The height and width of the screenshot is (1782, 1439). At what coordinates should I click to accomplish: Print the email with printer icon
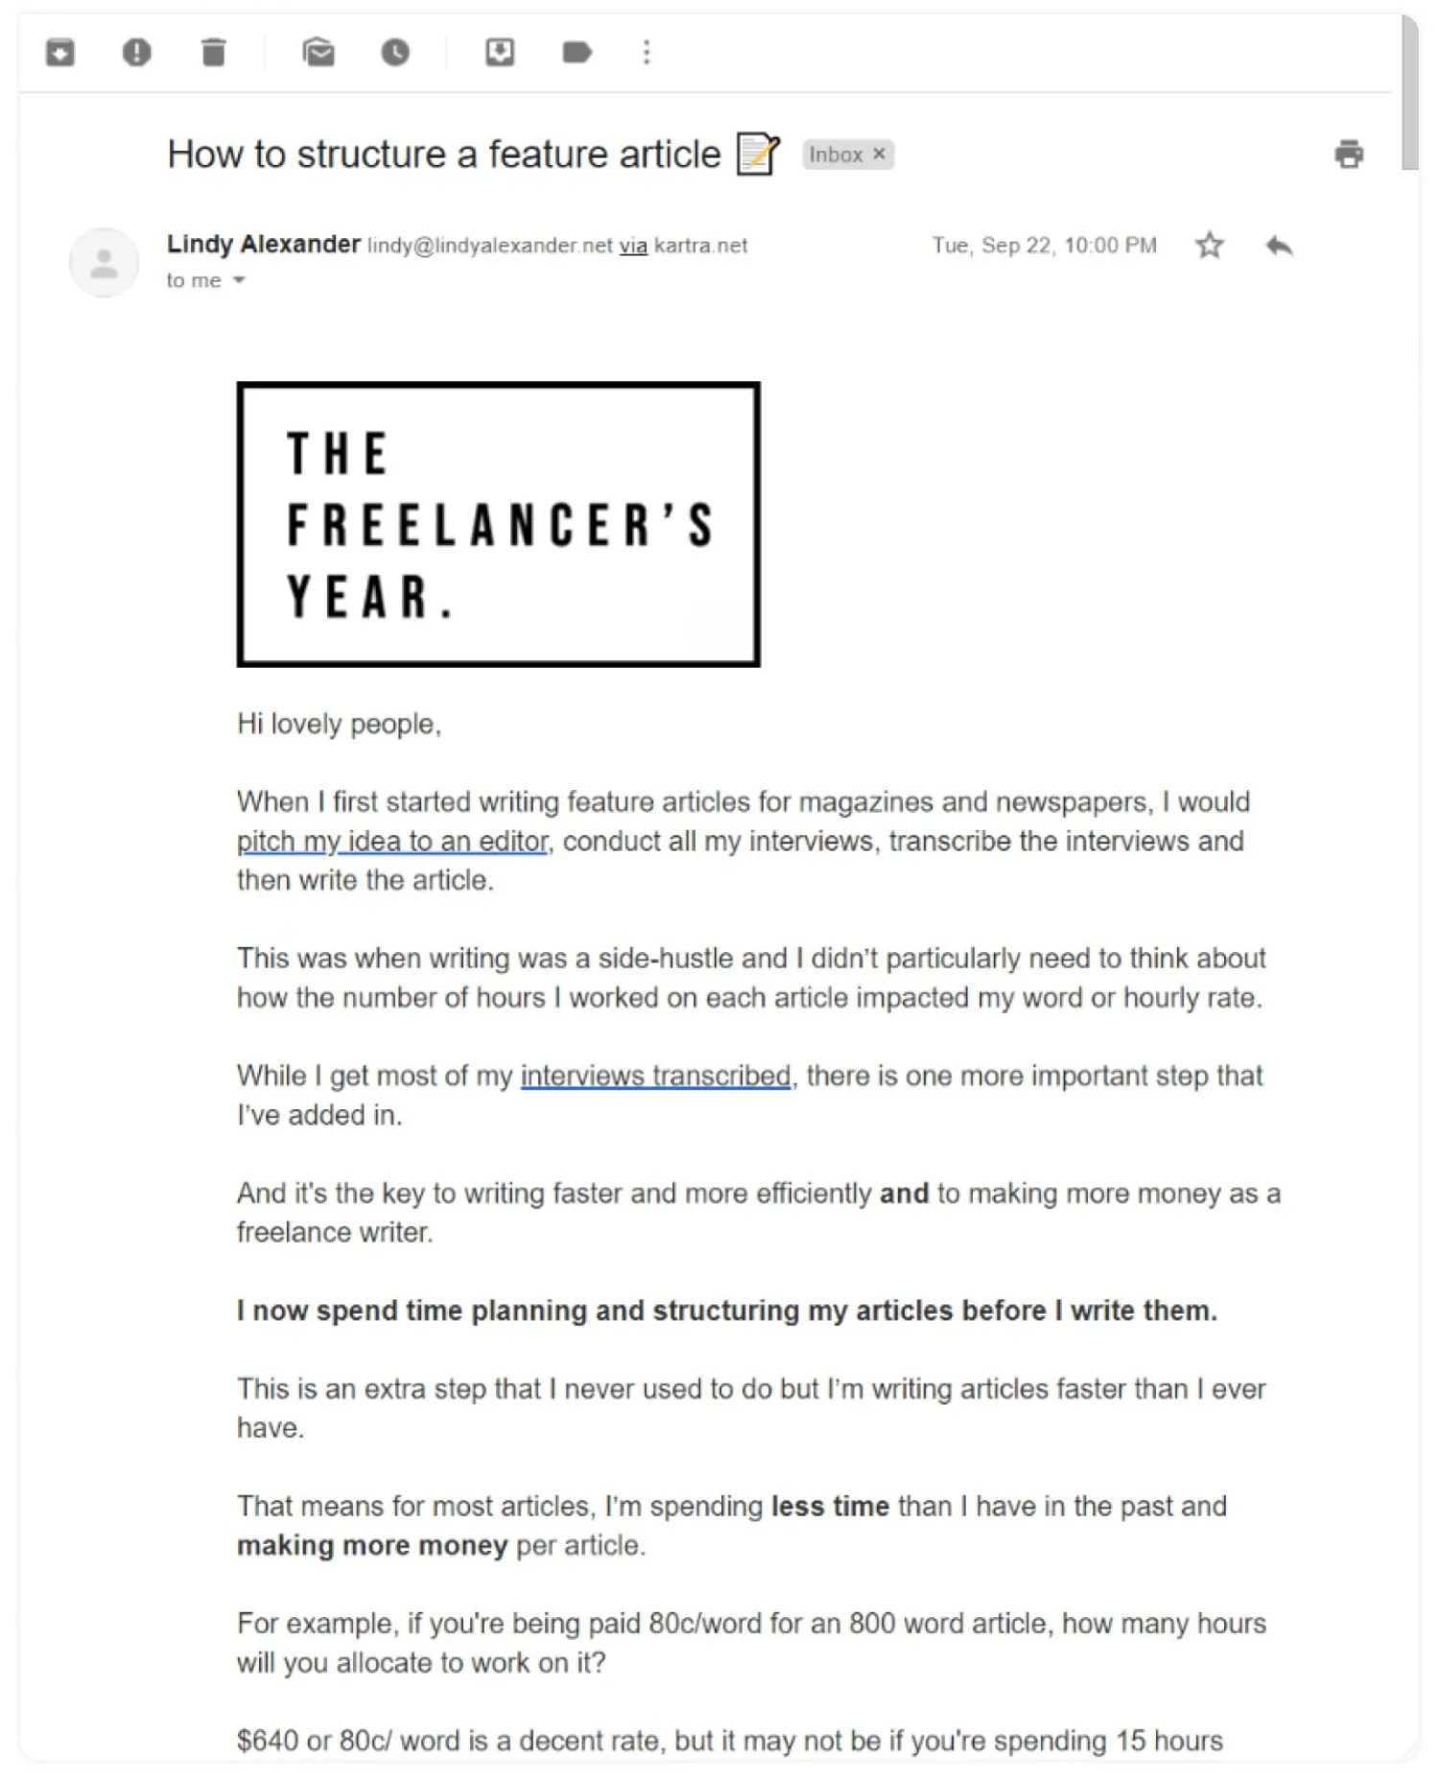(x=1349, y=154)
